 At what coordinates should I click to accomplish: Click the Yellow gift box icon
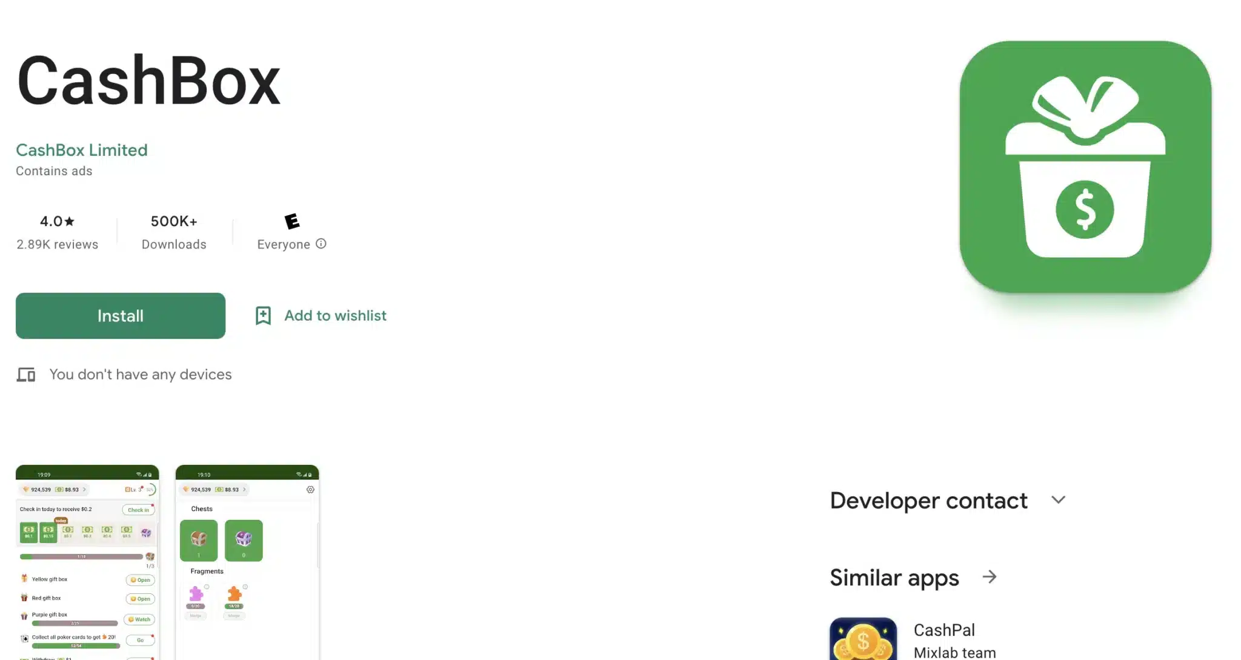coord(24,579)
